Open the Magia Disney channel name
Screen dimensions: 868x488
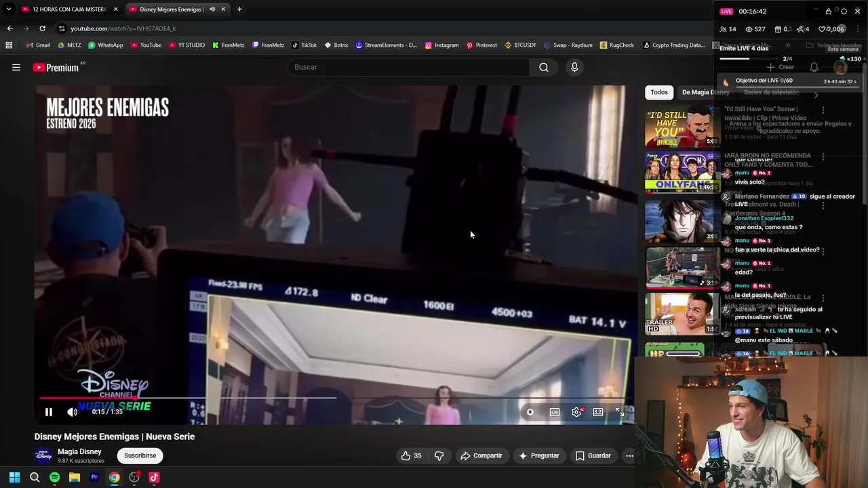(79, 451)
